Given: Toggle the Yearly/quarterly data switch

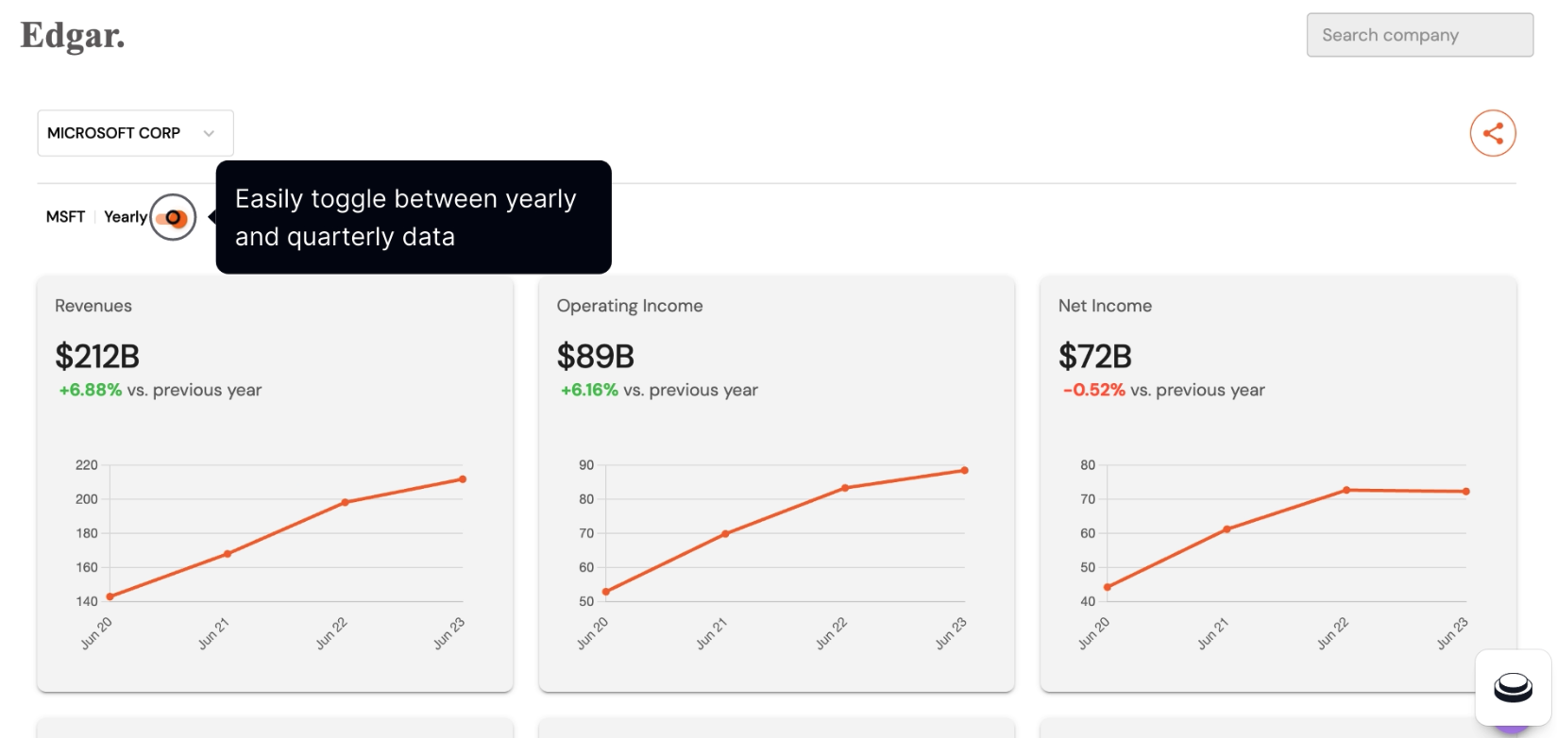Looking at the screenshot, I should coord(173,218).
